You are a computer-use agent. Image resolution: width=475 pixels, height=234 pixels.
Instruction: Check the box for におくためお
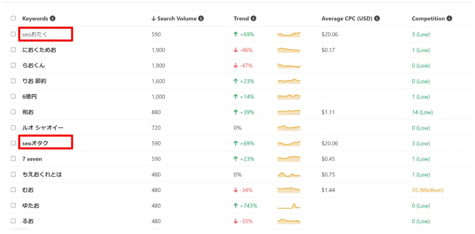click(13, 50)
